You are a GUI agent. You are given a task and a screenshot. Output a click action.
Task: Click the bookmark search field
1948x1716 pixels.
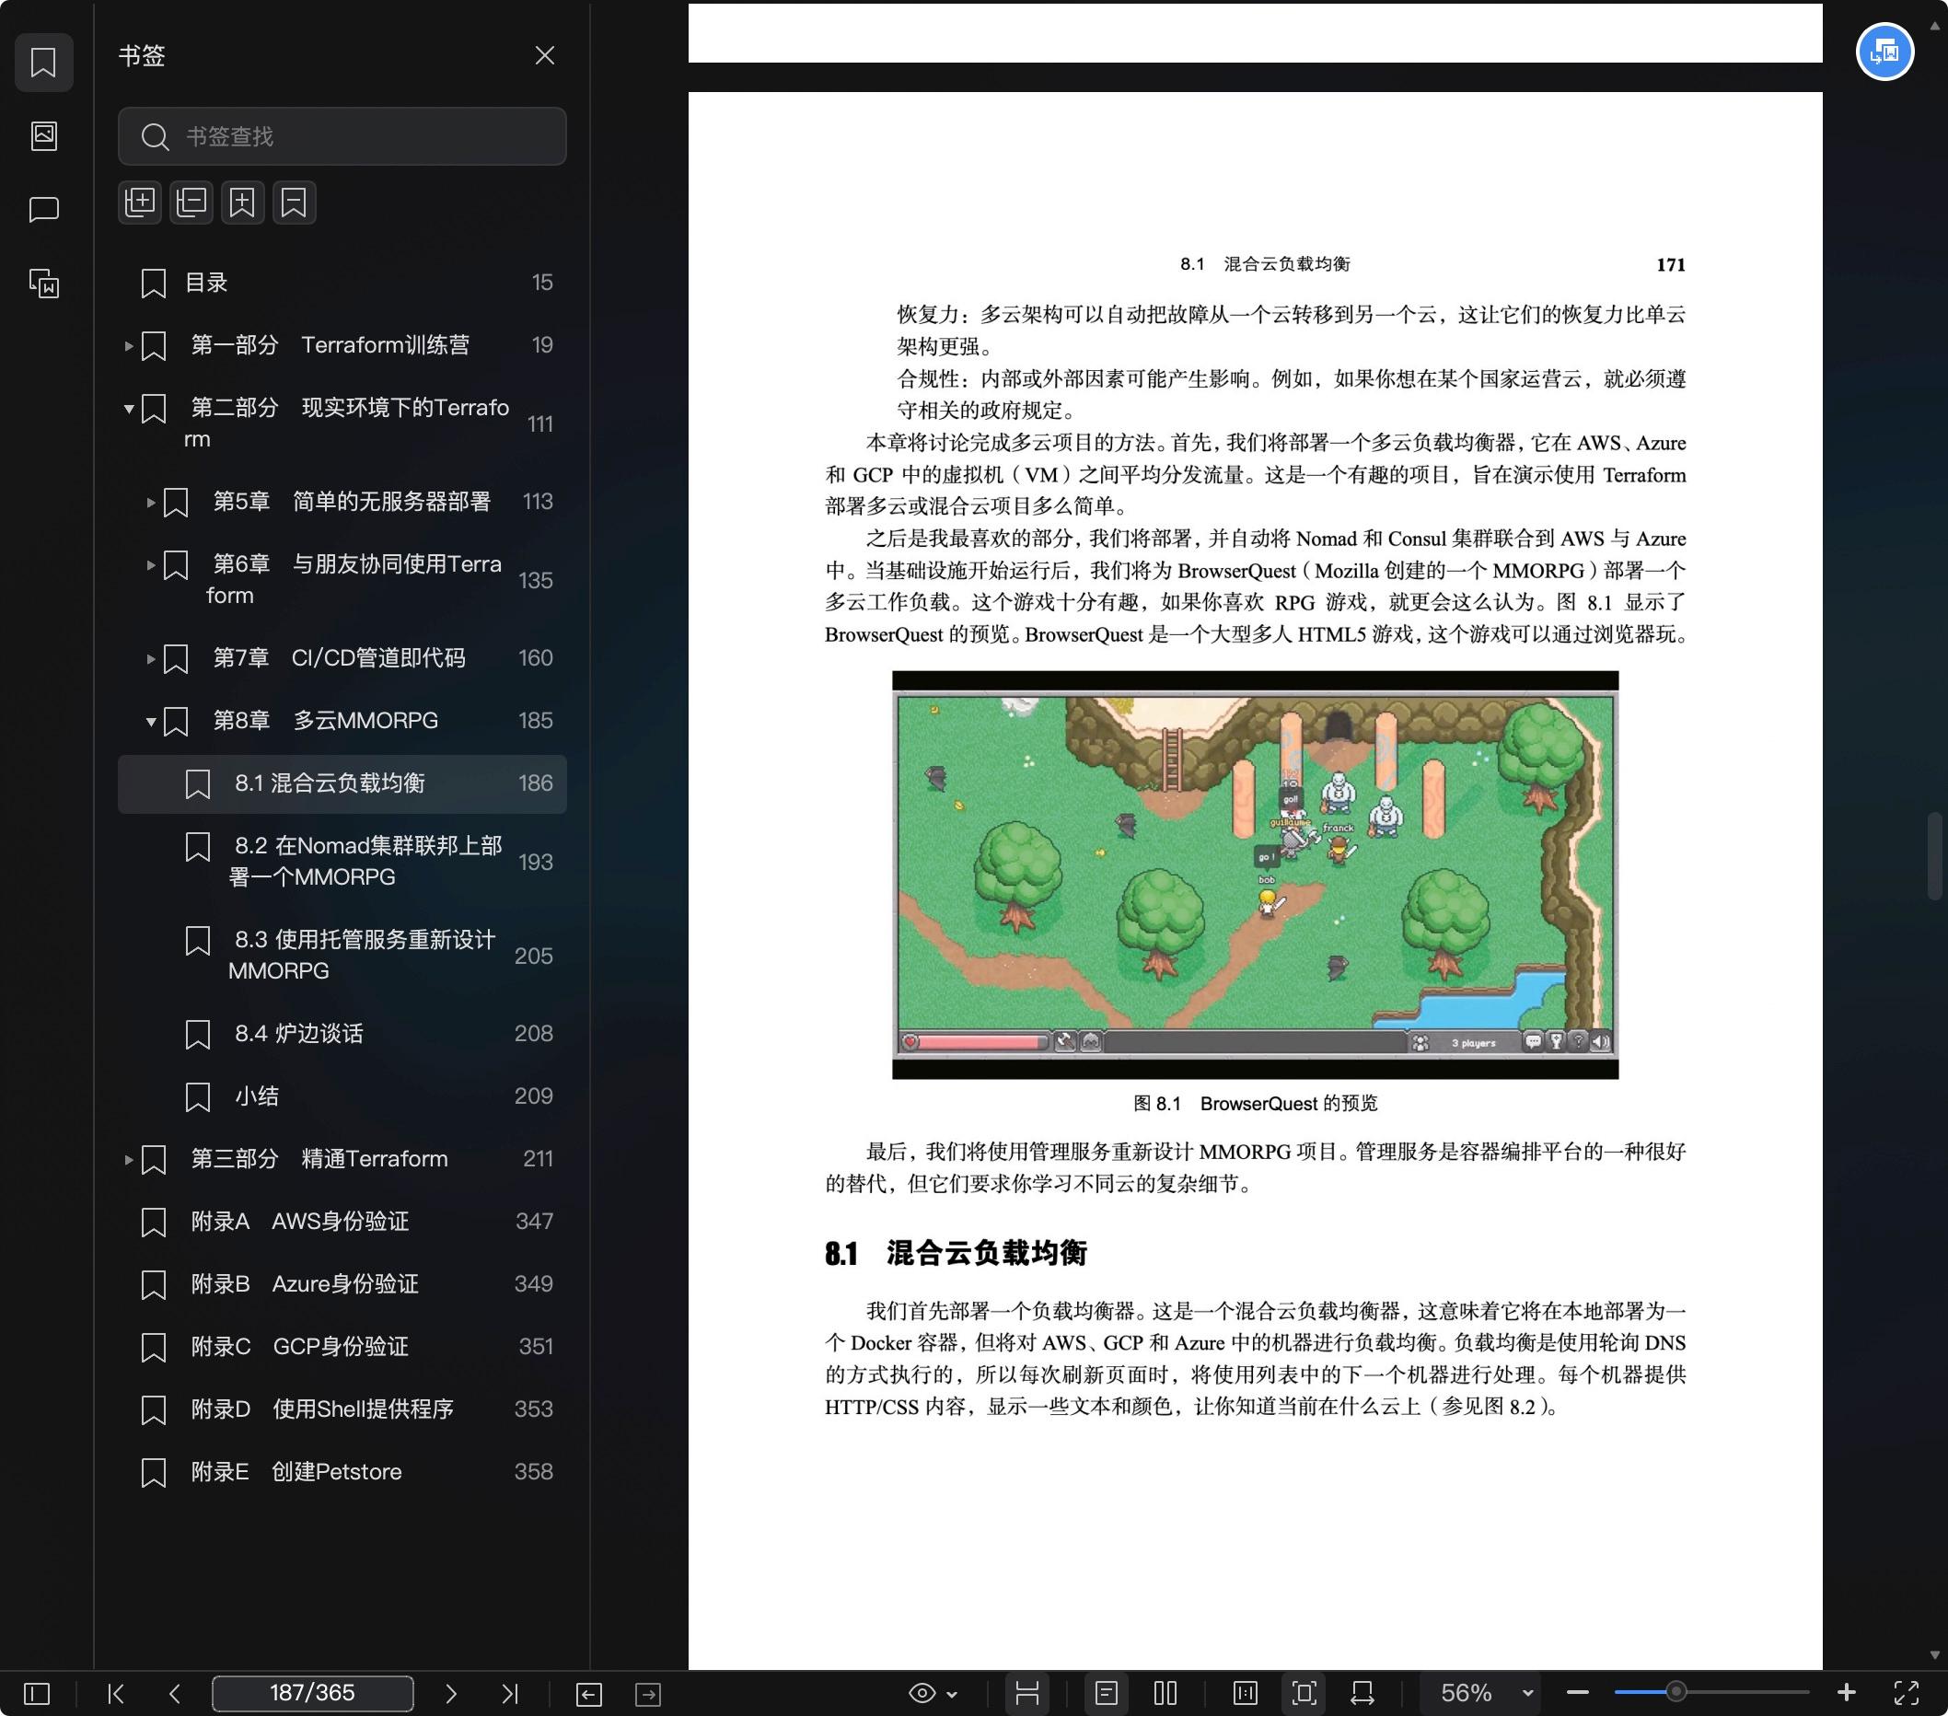pos(342,136)
